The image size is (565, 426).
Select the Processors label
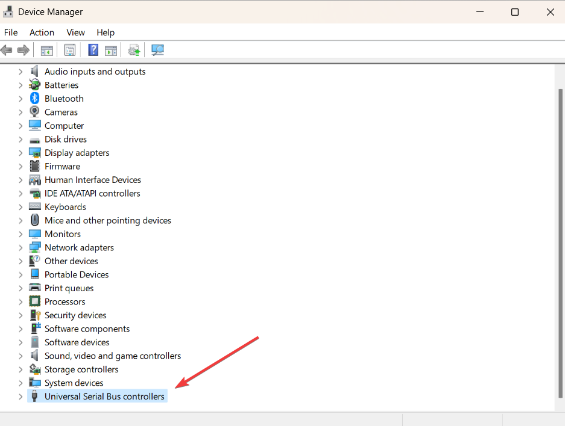tap(65, 302)
